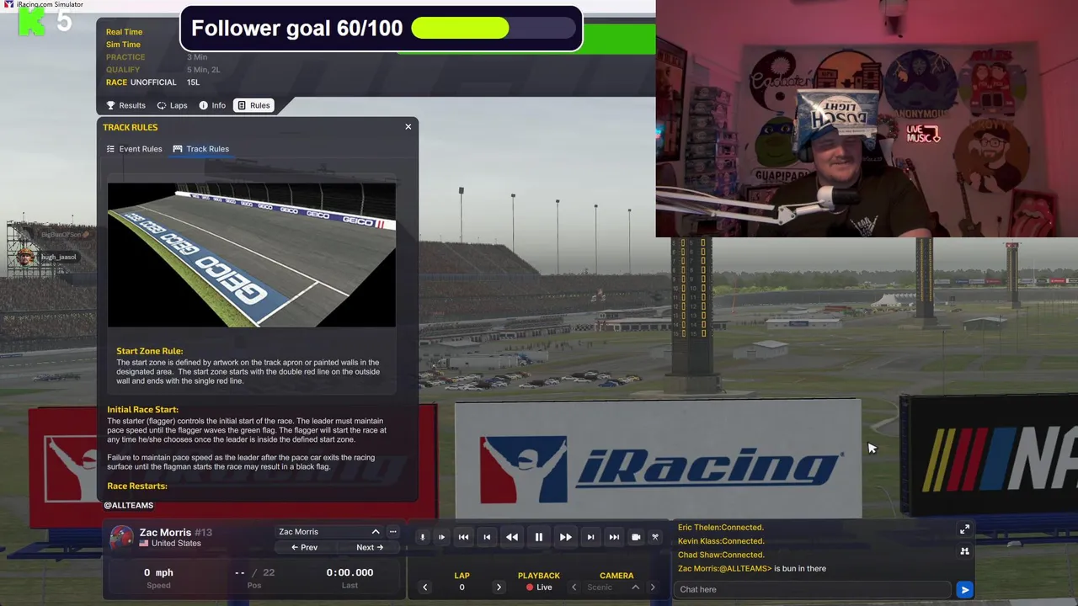Send the chat message
Screen dimensions: 1078x606
click(964, 589)
